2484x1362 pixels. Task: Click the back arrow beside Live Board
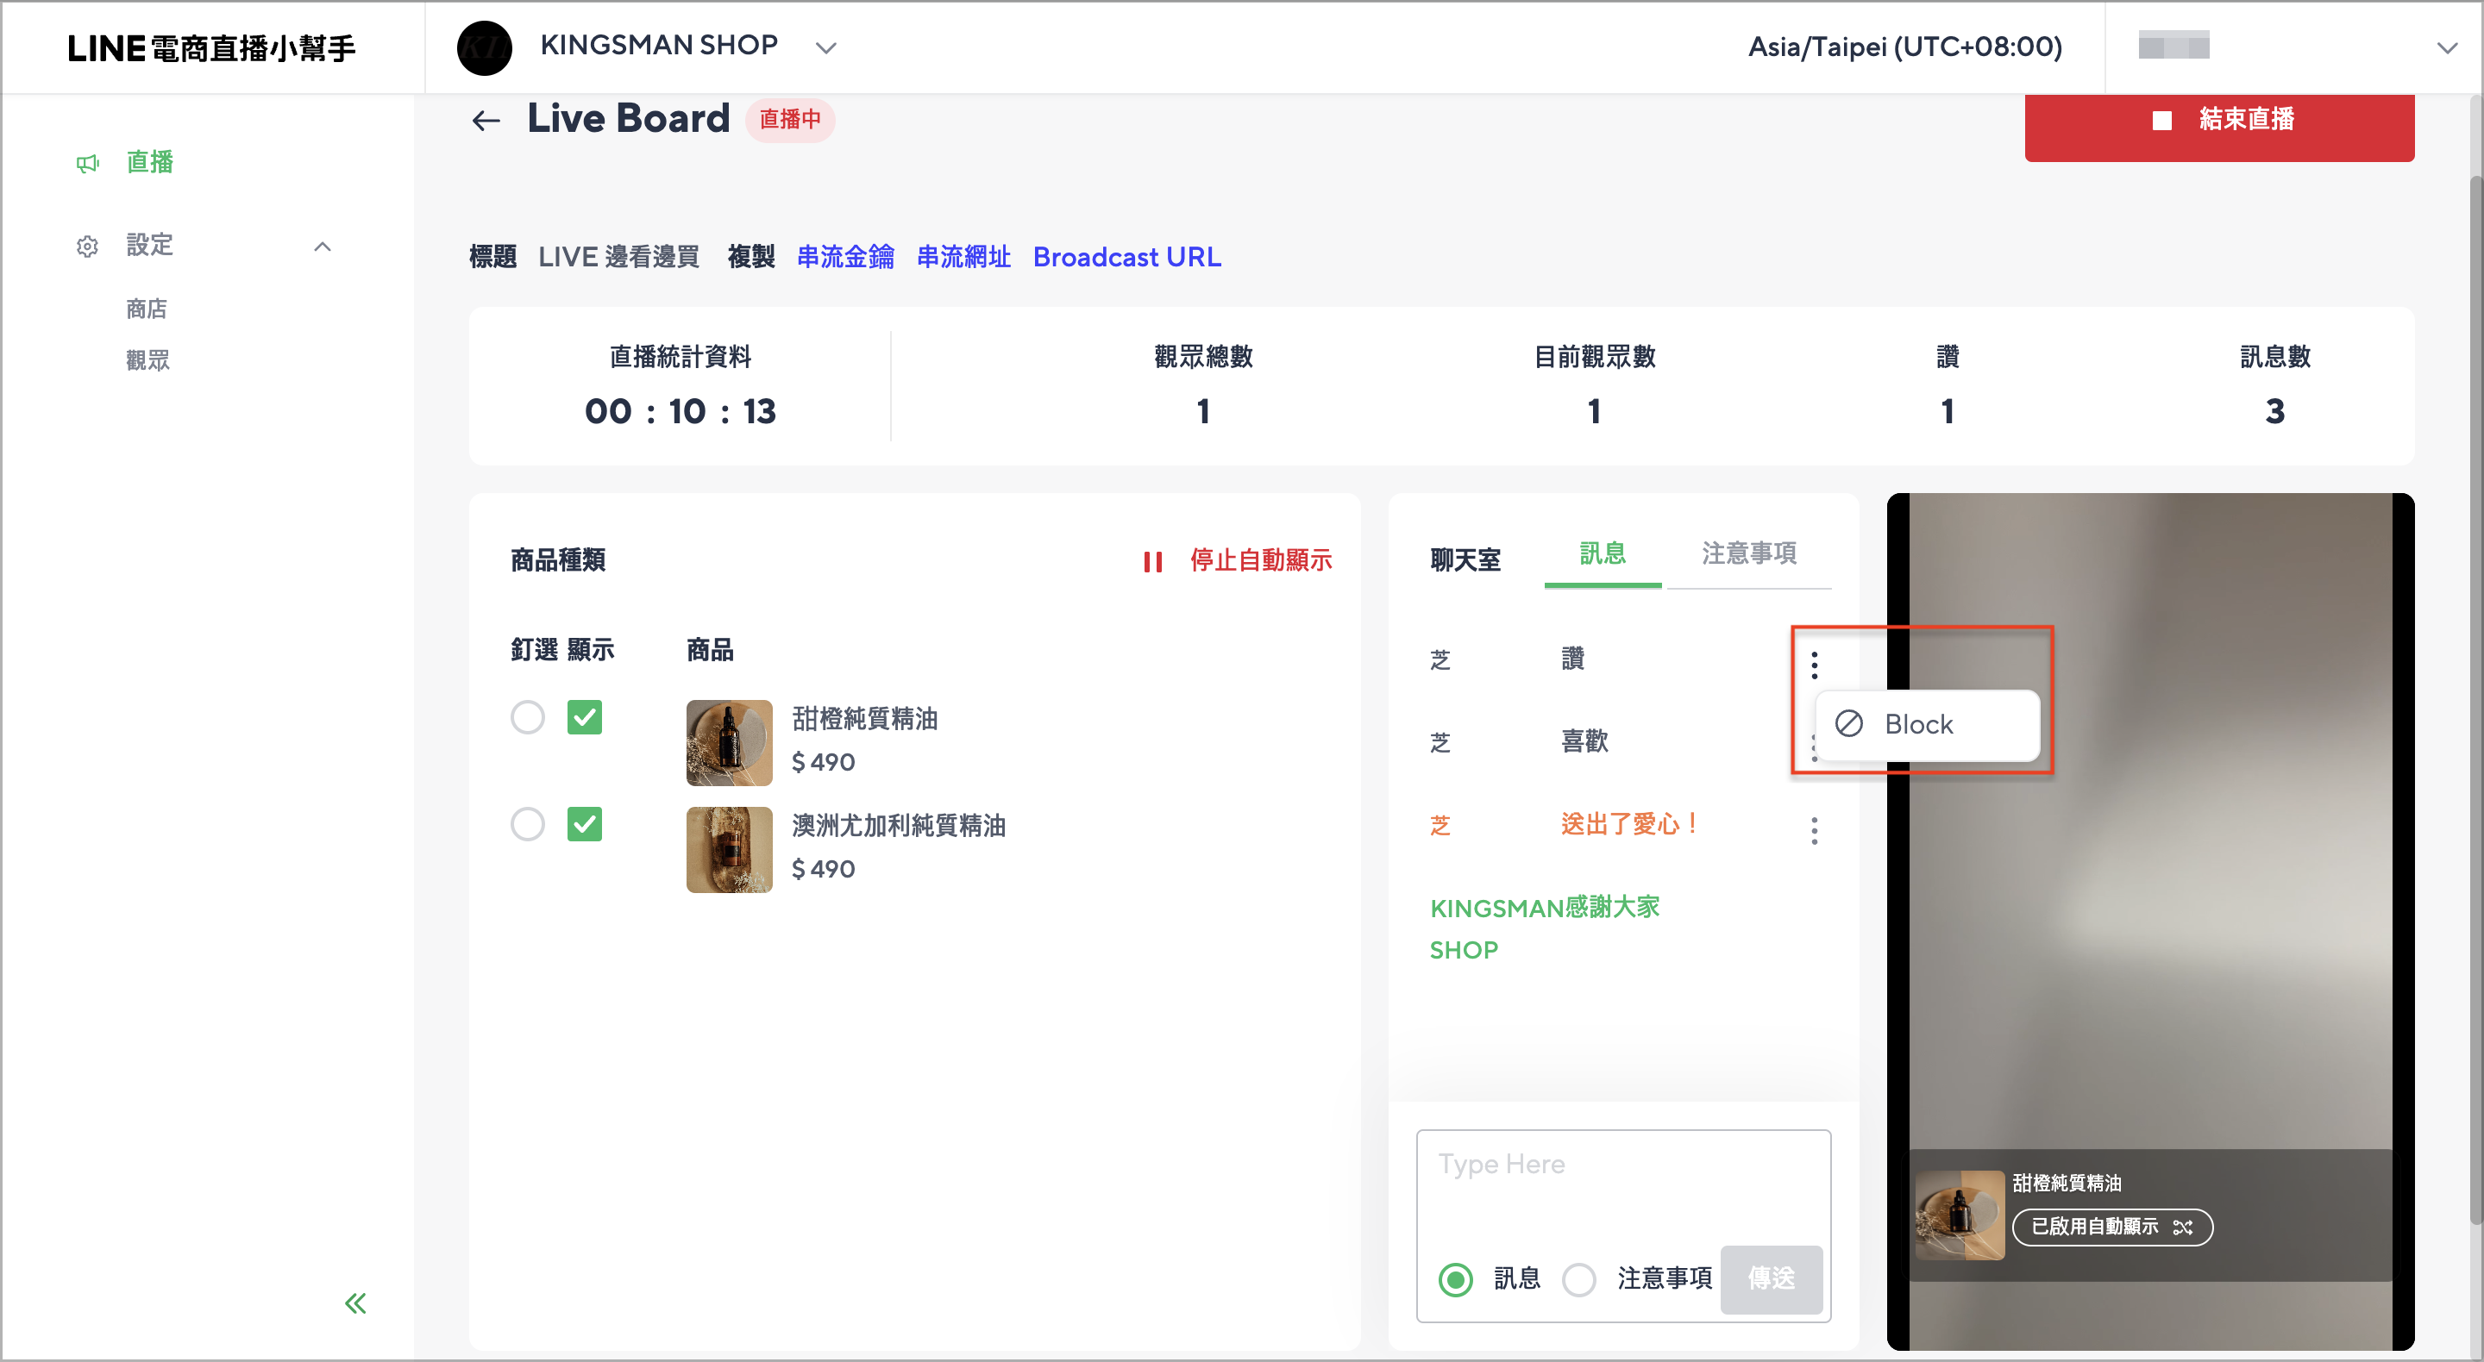click(x=486, y=121)
